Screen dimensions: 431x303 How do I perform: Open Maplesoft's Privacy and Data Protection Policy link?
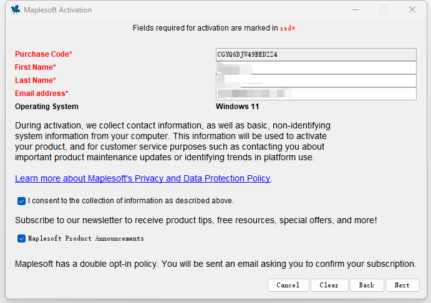[x=142, y=179]
